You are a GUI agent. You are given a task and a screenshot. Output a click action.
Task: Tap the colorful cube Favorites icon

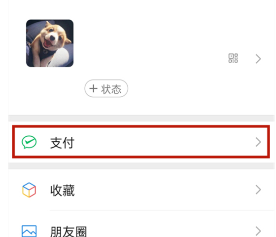click(x=29, y=190)
